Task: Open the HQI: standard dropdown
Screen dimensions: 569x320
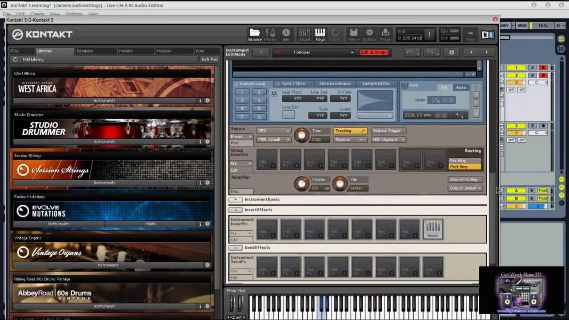Action: pyautogui.click(x=388, y=140)
